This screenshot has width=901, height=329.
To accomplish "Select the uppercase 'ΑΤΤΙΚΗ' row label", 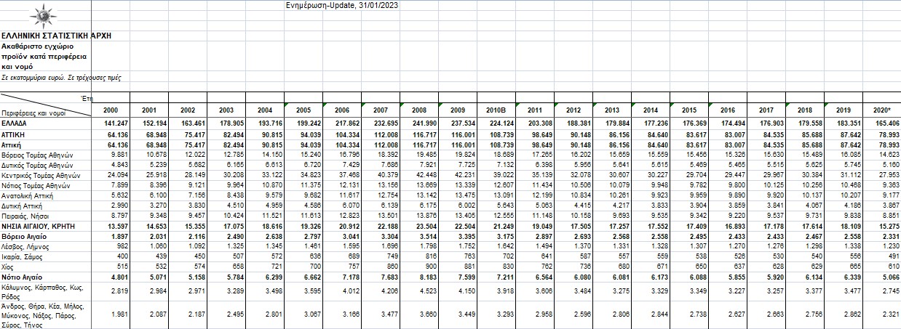I will (x=15, y=136).
